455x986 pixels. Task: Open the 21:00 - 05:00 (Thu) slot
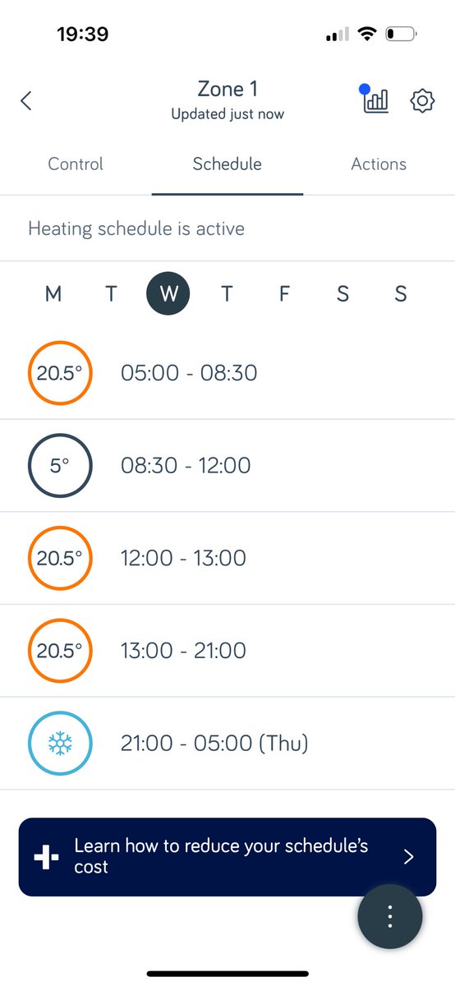tap(227, 744)
